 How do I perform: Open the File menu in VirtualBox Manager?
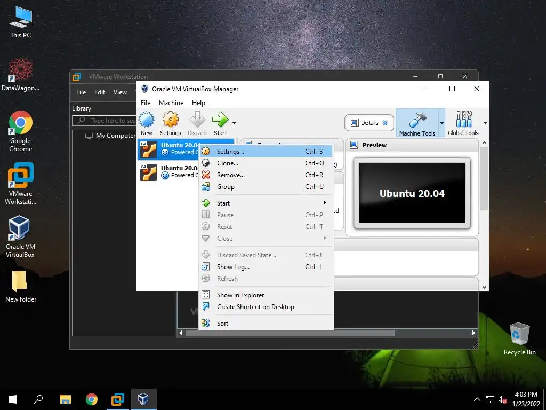point(146,103)
